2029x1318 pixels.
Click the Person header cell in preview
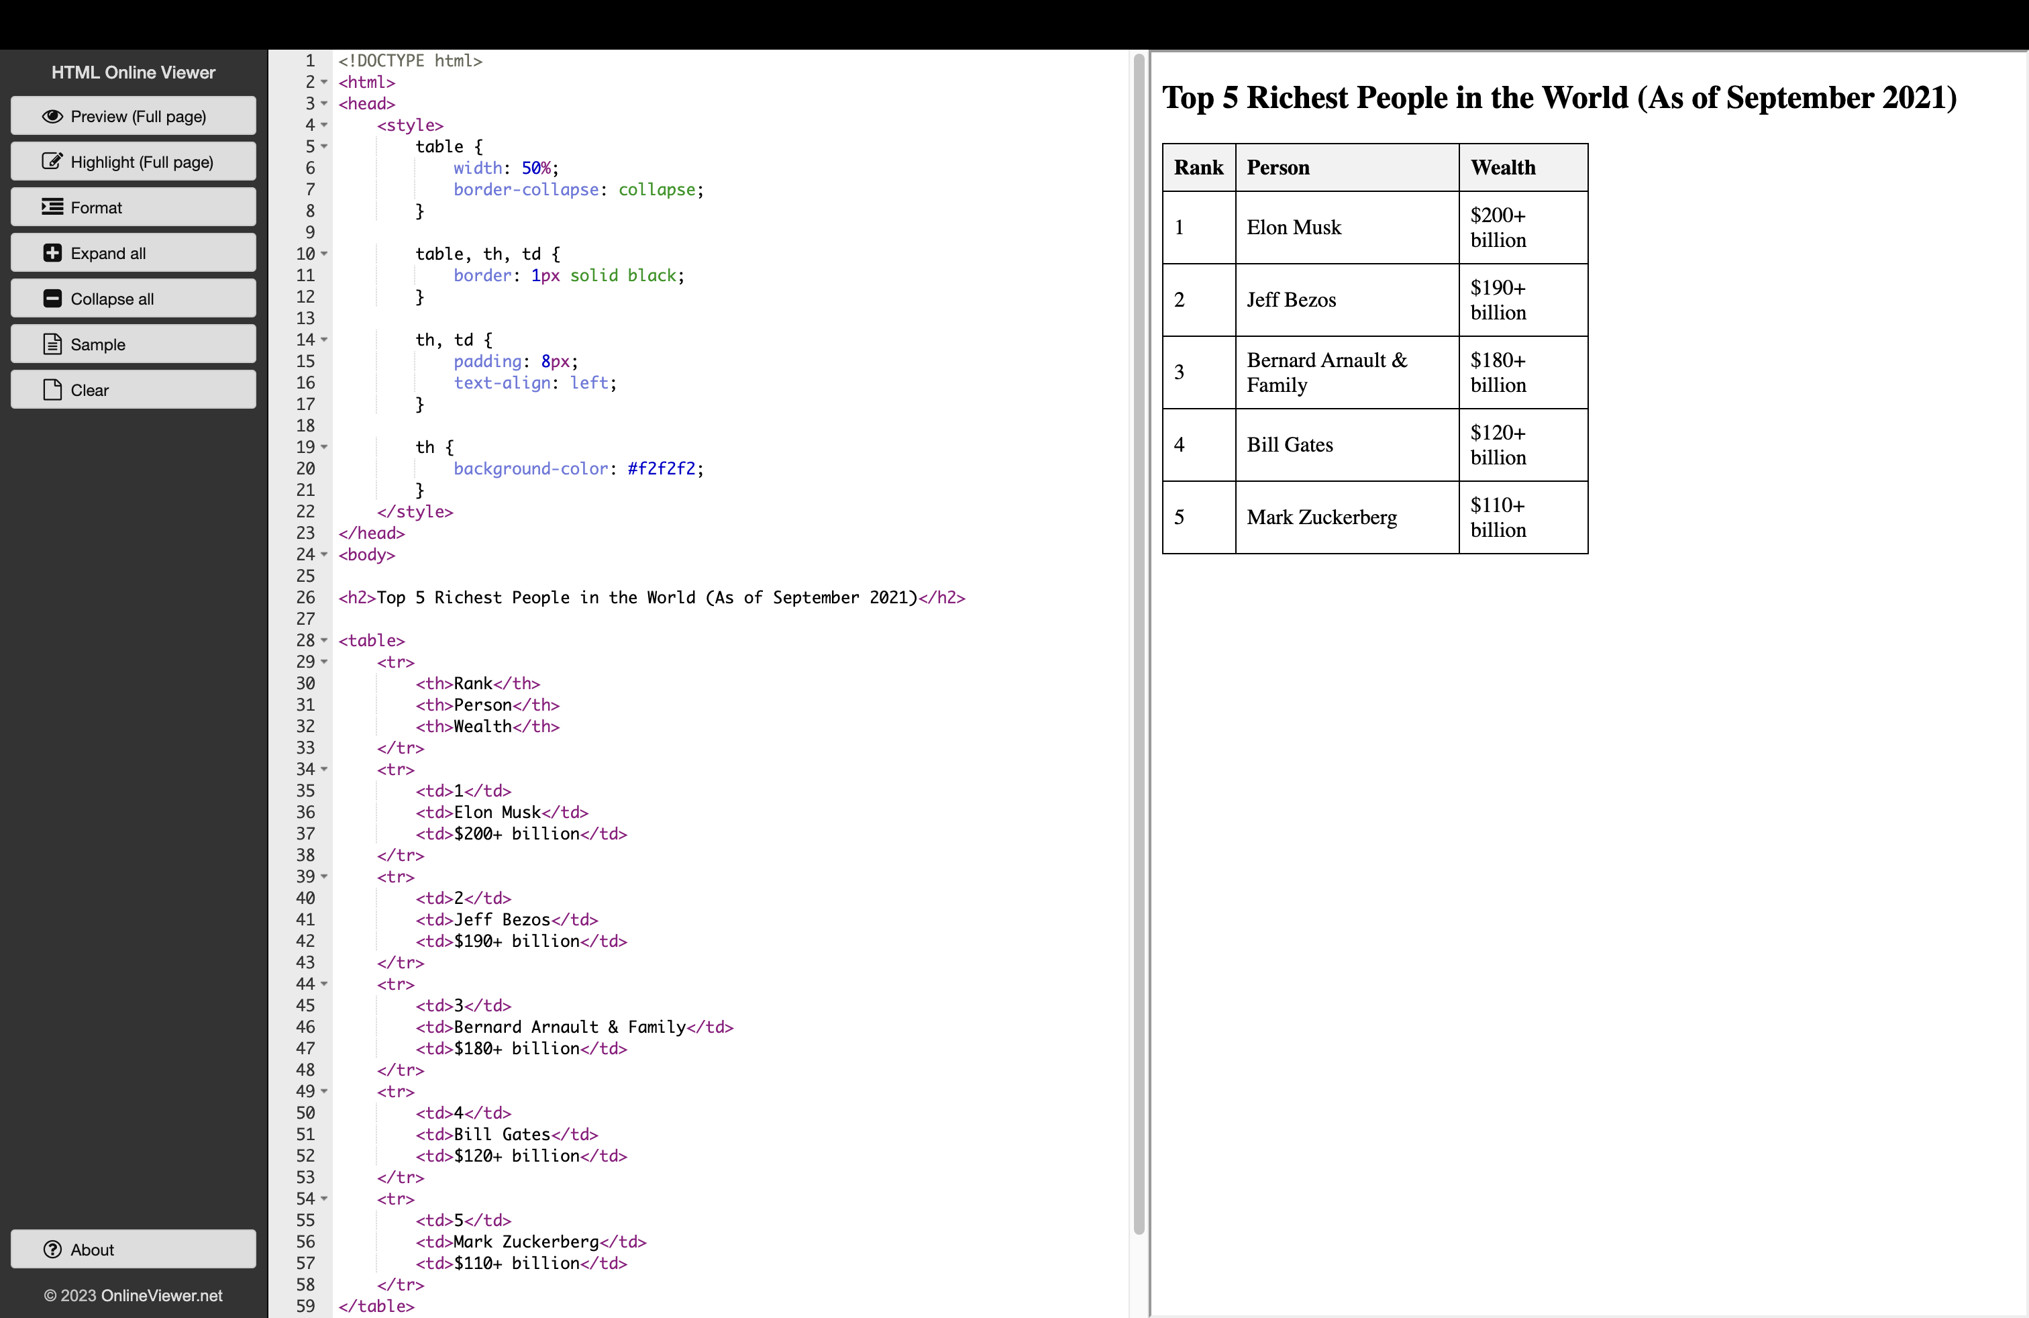coord(1347,167)
